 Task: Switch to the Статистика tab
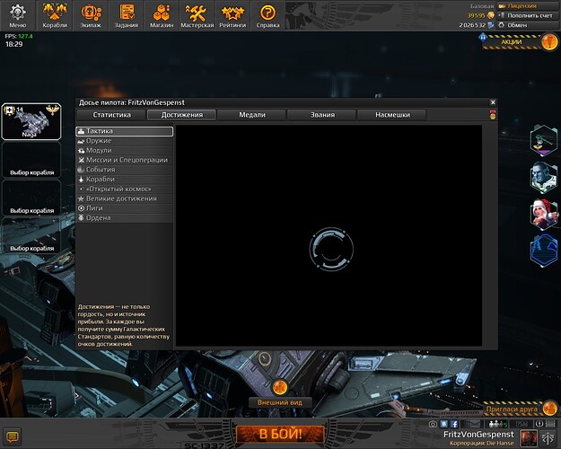(x=111, y=115)
